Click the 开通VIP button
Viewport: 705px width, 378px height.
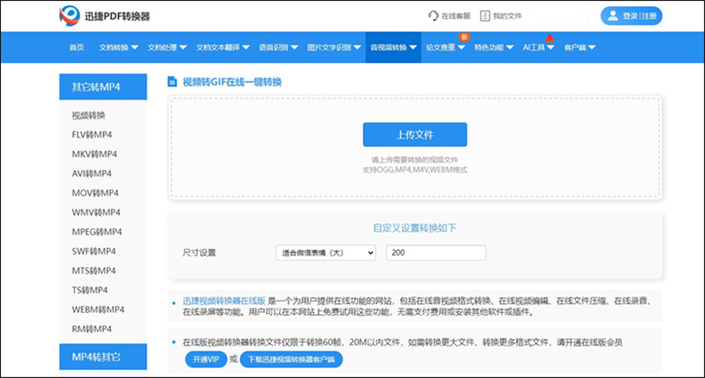(x=206, y=359)
